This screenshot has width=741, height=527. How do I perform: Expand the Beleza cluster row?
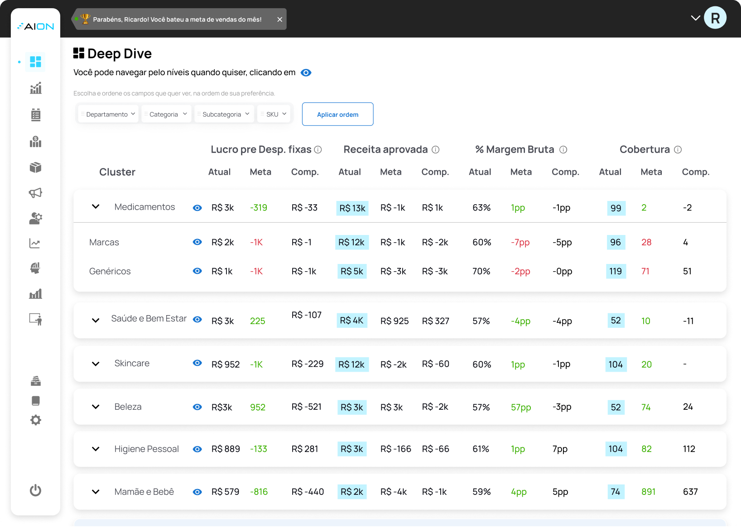point(96,407)
